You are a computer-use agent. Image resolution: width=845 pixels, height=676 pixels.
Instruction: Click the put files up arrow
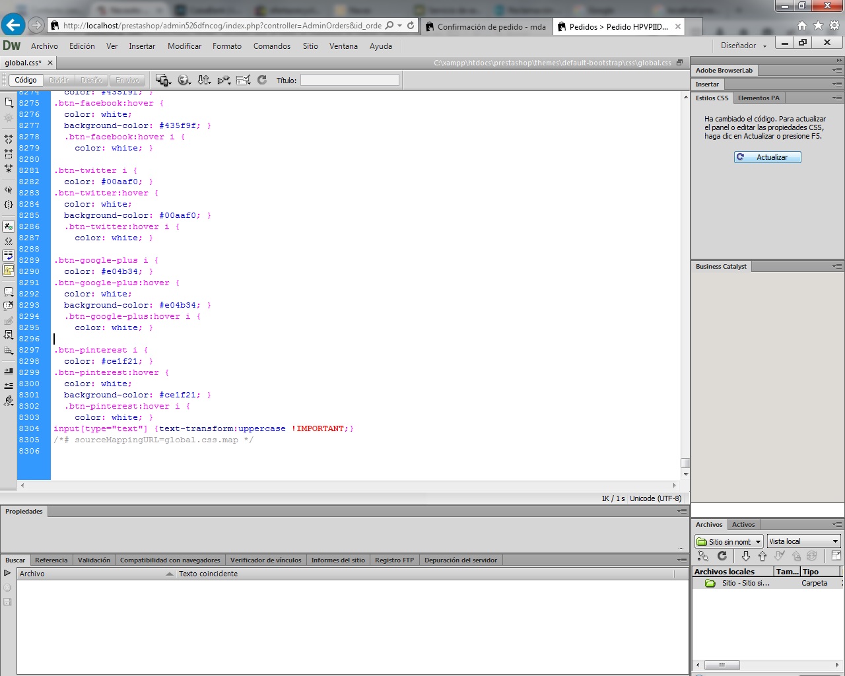point(762,557)
